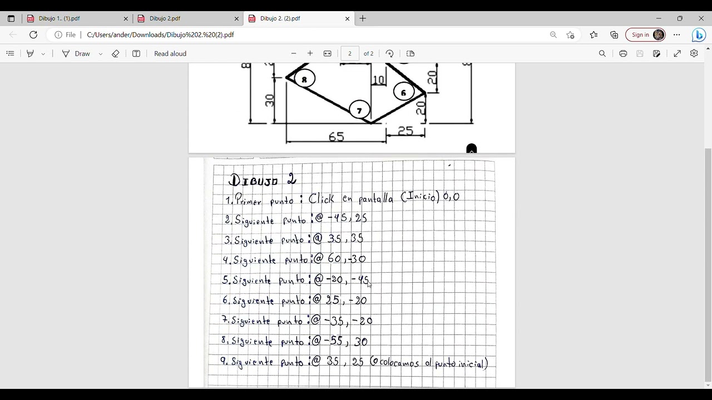
Task: Open Collections panel
Action: [614, 34]
